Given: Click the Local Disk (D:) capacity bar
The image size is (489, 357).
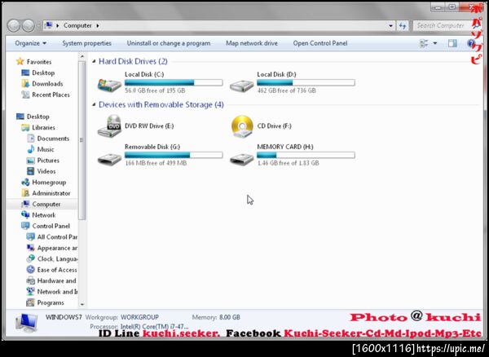Looking at the screenshot, I should point(306,82).
